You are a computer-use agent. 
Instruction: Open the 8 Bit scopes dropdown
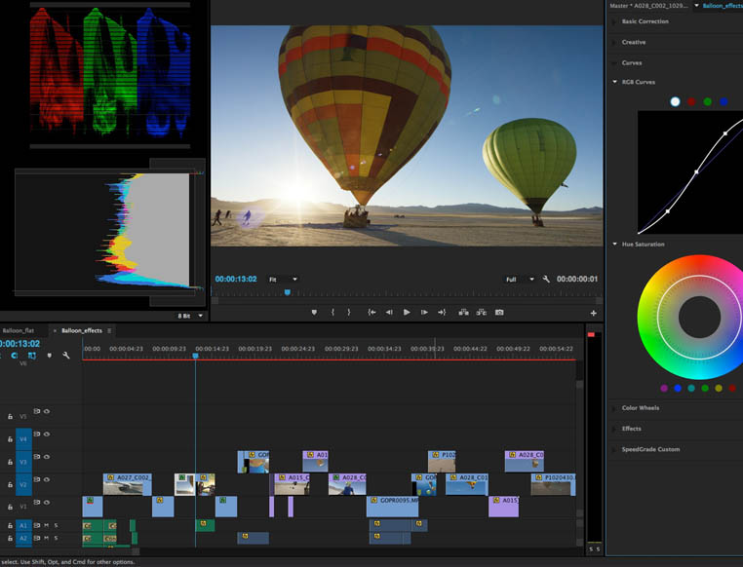(190, 316)
